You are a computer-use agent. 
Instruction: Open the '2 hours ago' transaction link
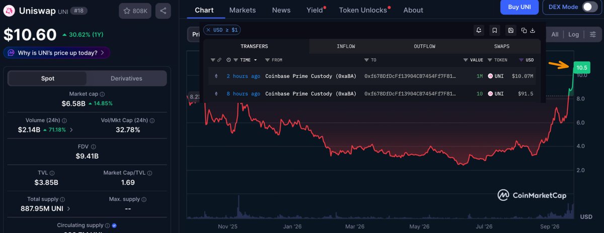coord(243,76)
